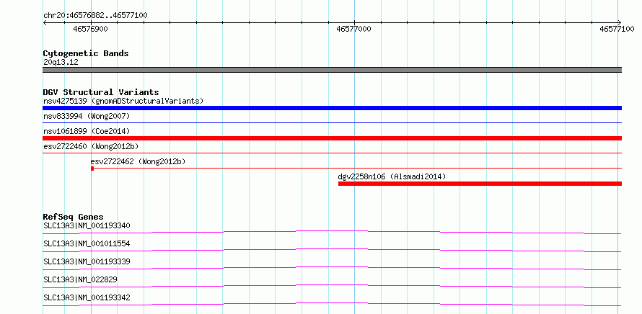Viewport: 642px width, 314px height.
Task: Click the magenta NM_001011554 transcript line
Action: [332, 250]
